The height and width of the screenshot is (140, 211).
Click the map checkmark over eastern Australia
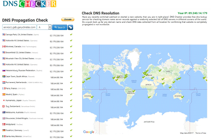[183, 97]
